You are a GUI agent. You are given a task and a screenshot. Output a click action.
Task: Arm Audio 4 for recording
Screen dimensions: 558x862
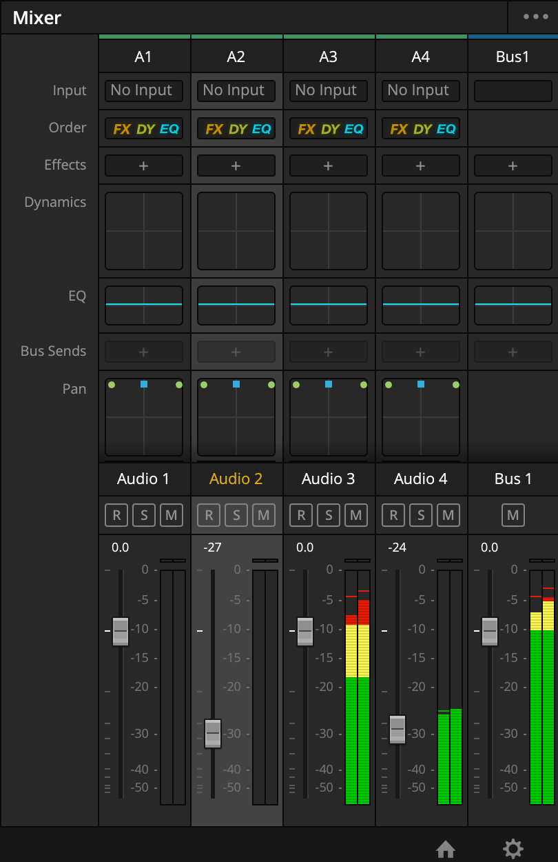click(x=393, y=514)
